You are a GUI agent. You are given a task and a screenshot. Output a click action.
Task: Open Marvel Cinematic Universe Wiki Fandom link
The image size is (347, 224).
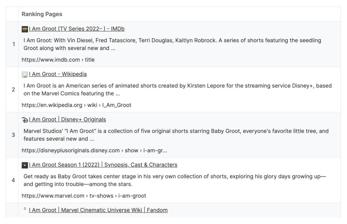pyautogui.click(x=98, y=210)
